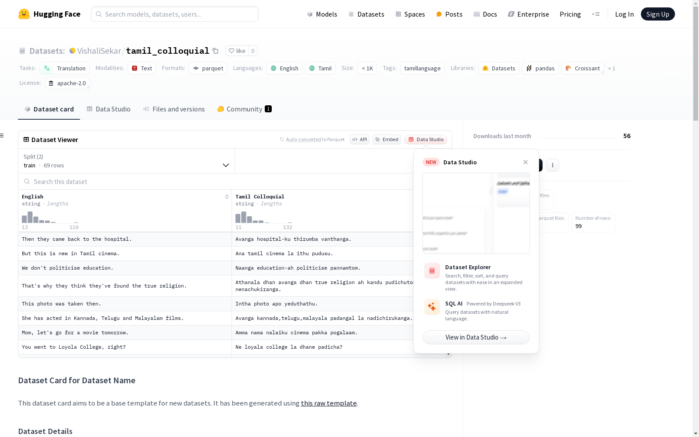Viewport: 699px width, 437px height.
Task: Click the Data Studio button in viewer header
Action: 426,139
